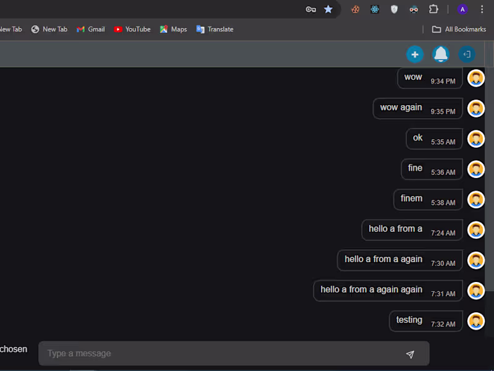Click the avatar beside 'hello a from a' at 7:24 AM
Screen dimensions: 494x371
tap(475, 229)
